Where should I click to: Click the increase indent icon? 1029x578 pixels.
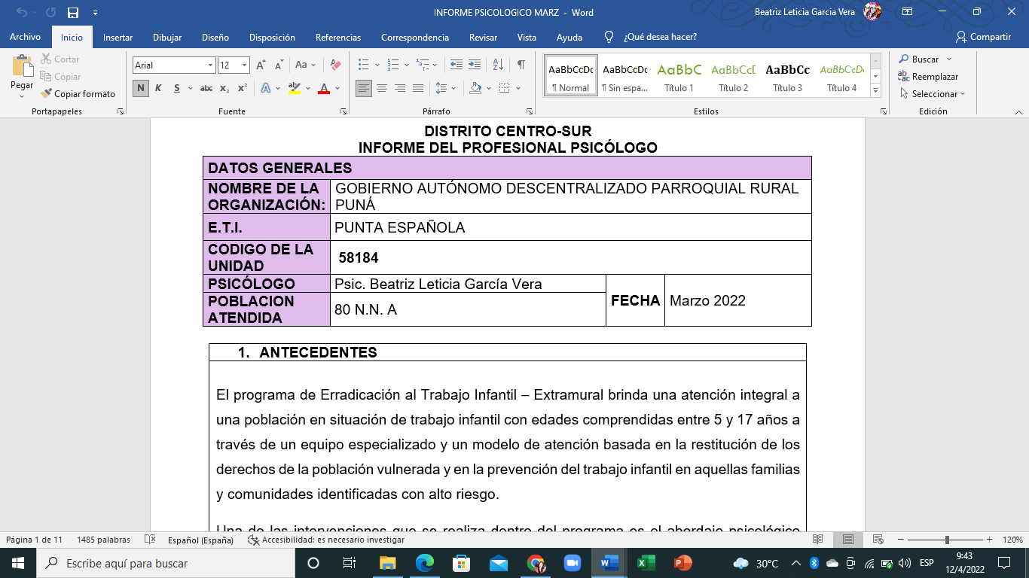pos(475,65)
